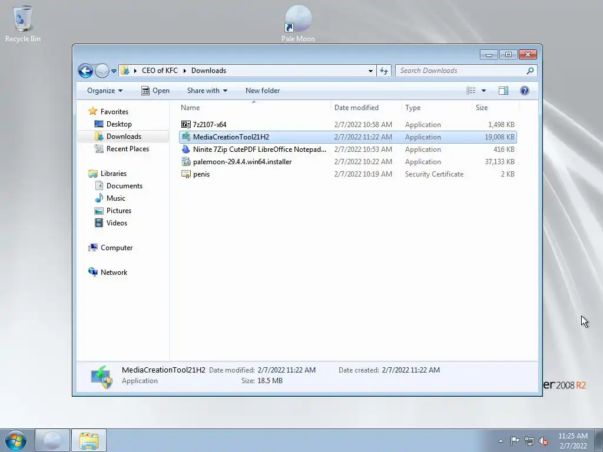
Task: Click Pale Moon taskbar button
Action: 52,440
